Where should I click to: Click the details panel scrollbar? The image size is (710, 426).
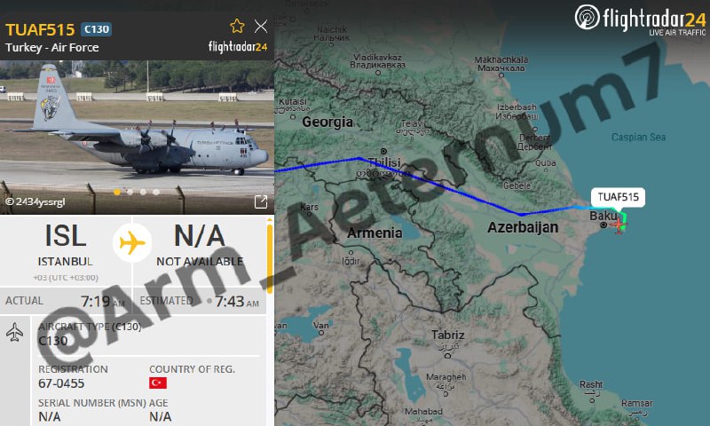click(270, 256)
